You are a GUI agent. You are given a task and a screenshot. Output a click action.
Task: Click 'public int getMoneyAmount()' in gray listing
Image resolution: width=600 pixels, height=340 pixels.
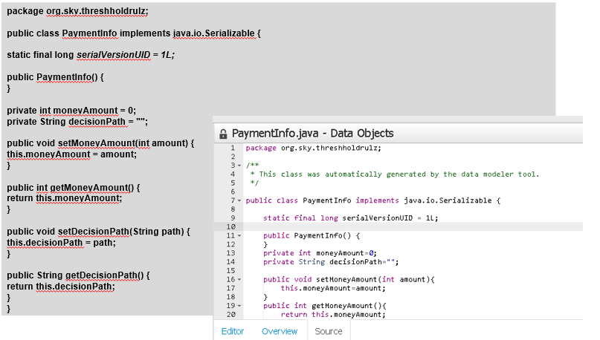(x=71, y=188)
